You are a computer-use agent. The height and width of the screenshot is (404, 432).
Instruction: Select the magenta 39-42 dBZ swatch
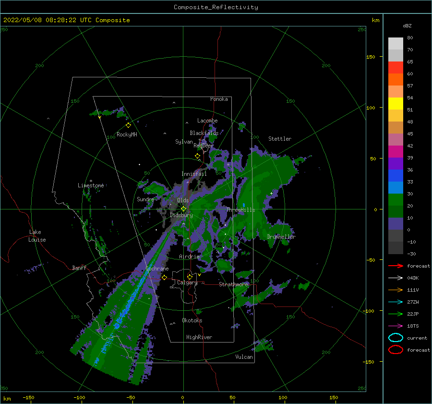coord(396,152)
